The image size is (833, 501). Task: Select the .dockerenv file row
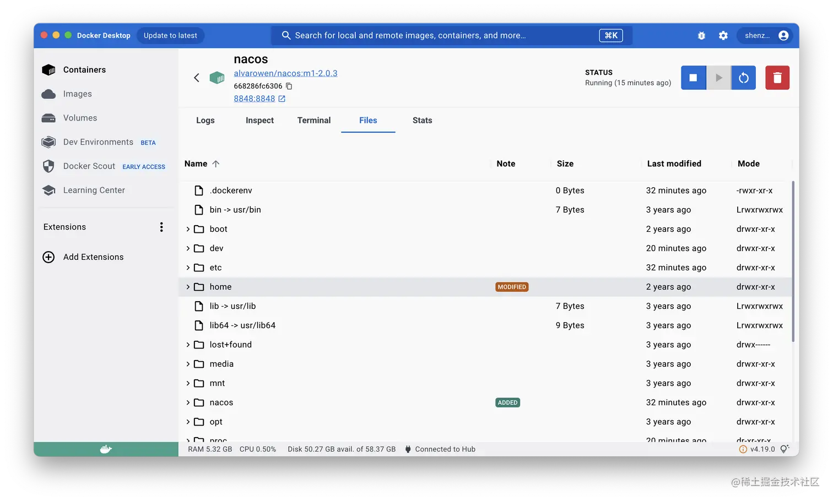tap(485, 190)
